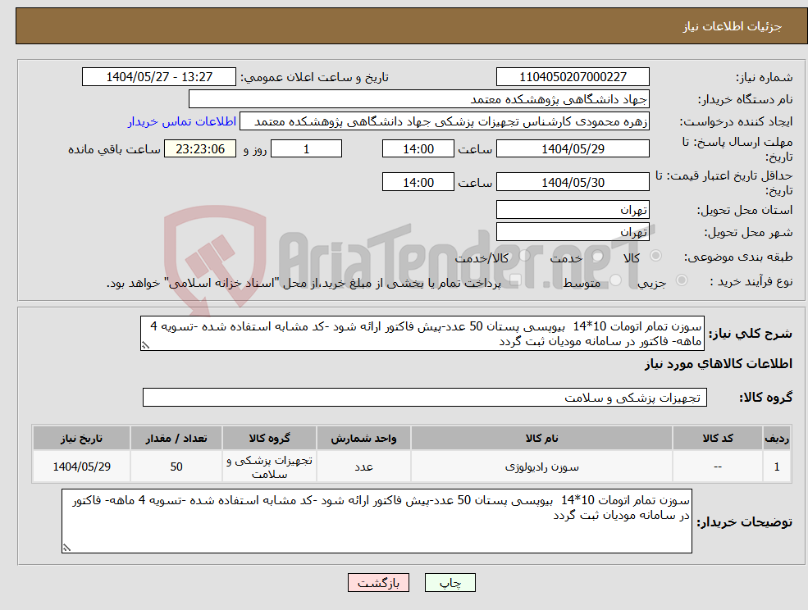Viewport: 808px width, 610px height.
Task: Click the table date cell 1404/05/29
Action: coord(81,467)
